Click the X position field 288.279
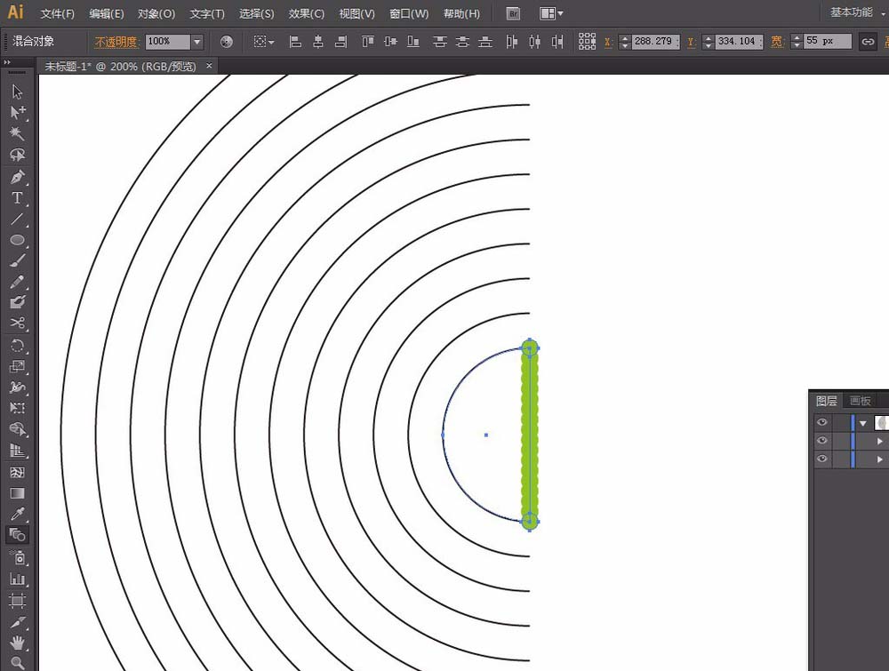889x671 pixels. coord(655,42)
